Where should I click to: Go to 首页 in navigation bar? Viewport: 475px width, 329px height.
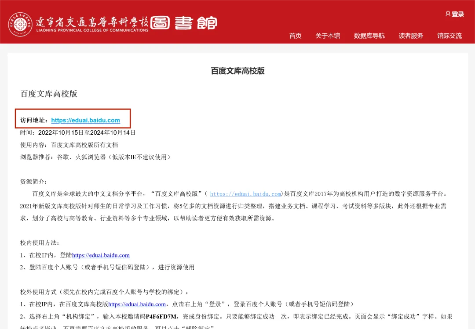296,36
